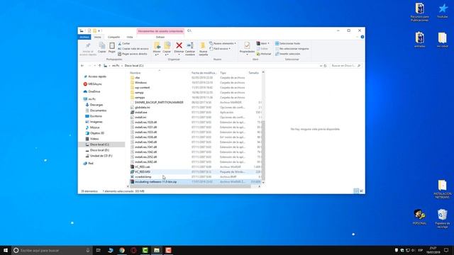Click the Nueva carpeta icon
This screenshot has height=255, width=454.
203,49
